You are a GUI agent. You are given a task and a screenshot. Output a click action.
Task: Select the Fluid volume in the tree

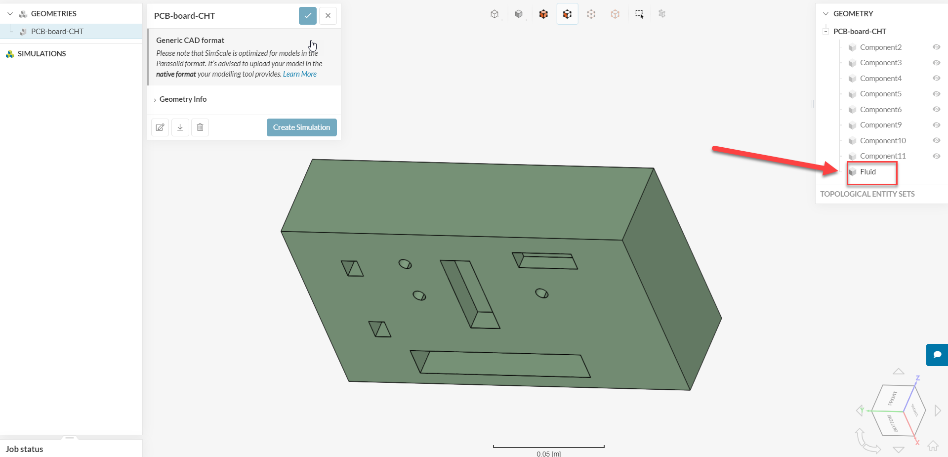868,172
